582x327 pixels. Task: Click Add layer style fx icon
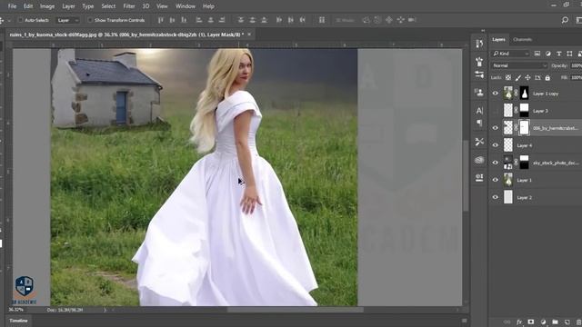pos(519,322)
